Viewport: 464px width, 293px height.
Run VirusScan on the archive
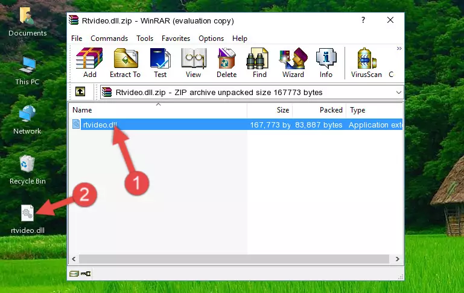(366, 63)
